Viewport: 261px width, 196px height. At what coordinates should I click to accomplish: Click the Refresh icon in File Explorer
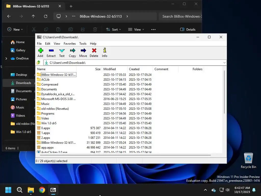46,16
